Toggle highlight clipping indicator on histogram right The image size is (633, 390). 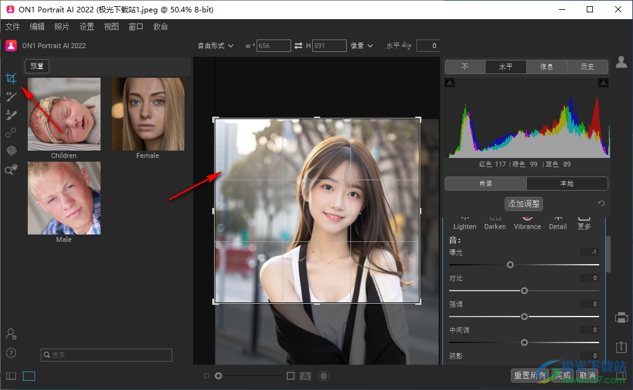603,83
